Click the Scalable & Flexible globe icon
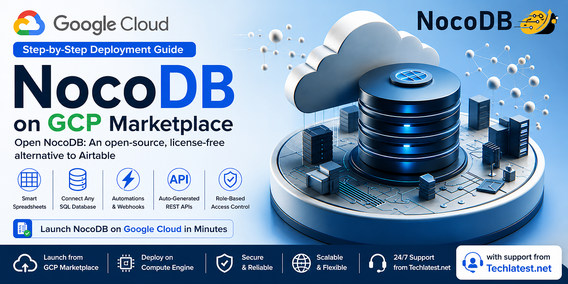Screen dimensions: 568x284 [x=301, y=263]
